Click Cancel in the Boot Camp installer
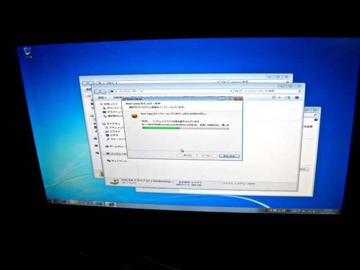Viewport: 360px width, 270px height. [229, 156]
